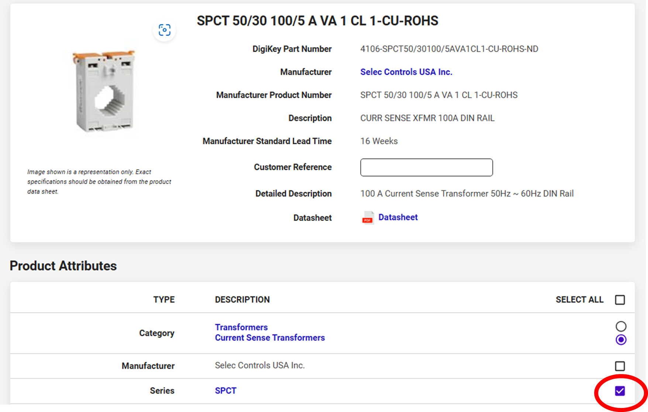648x412 pixels.
Task: Check the Manufacturer attribute checkbox
Action: coord(620,366)
